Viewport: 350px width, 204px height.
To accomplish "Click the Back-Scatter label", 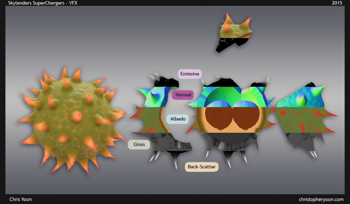I will tap(202, 167).
